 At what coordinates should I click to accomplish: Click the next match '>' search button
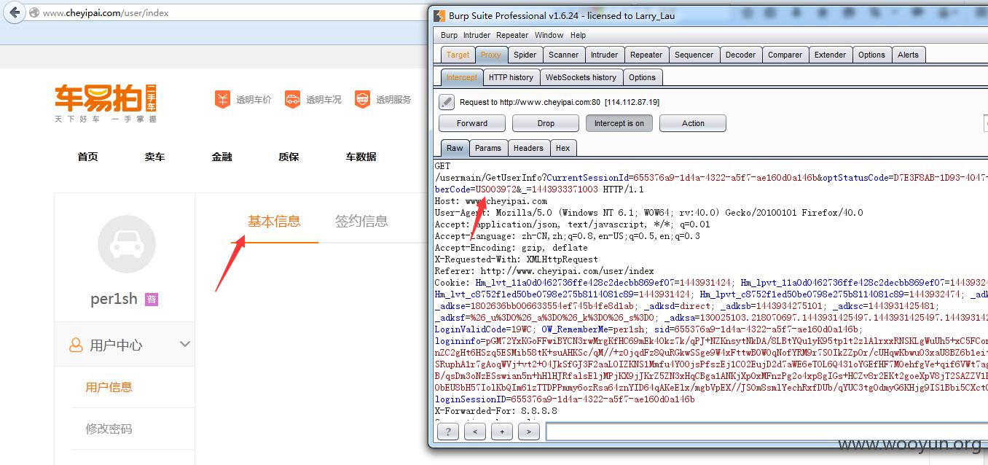529,431
